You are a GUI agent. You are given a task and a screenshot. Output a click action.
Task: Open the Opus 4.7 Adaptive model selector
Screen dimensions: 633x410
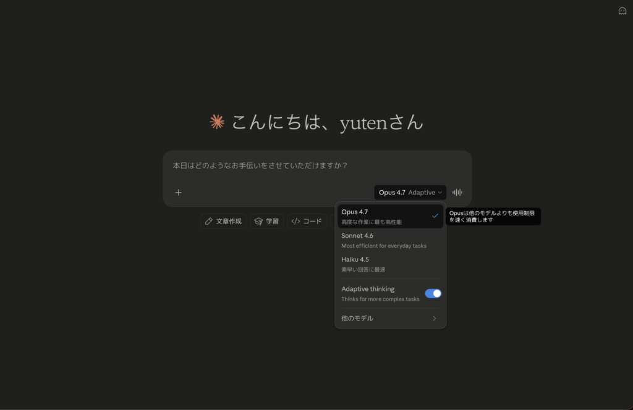[x=410, y=192]
